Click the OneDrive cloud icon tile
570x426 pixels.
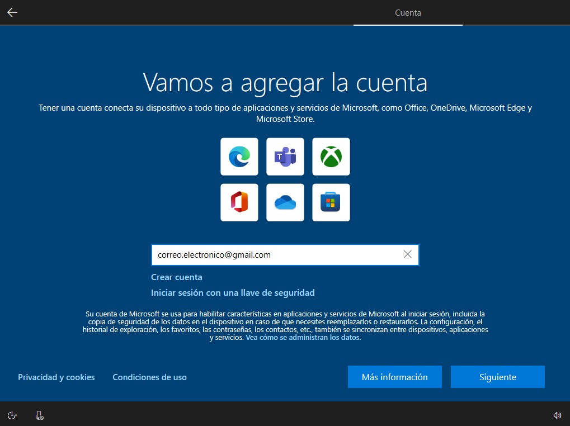[x=285, y=202]
